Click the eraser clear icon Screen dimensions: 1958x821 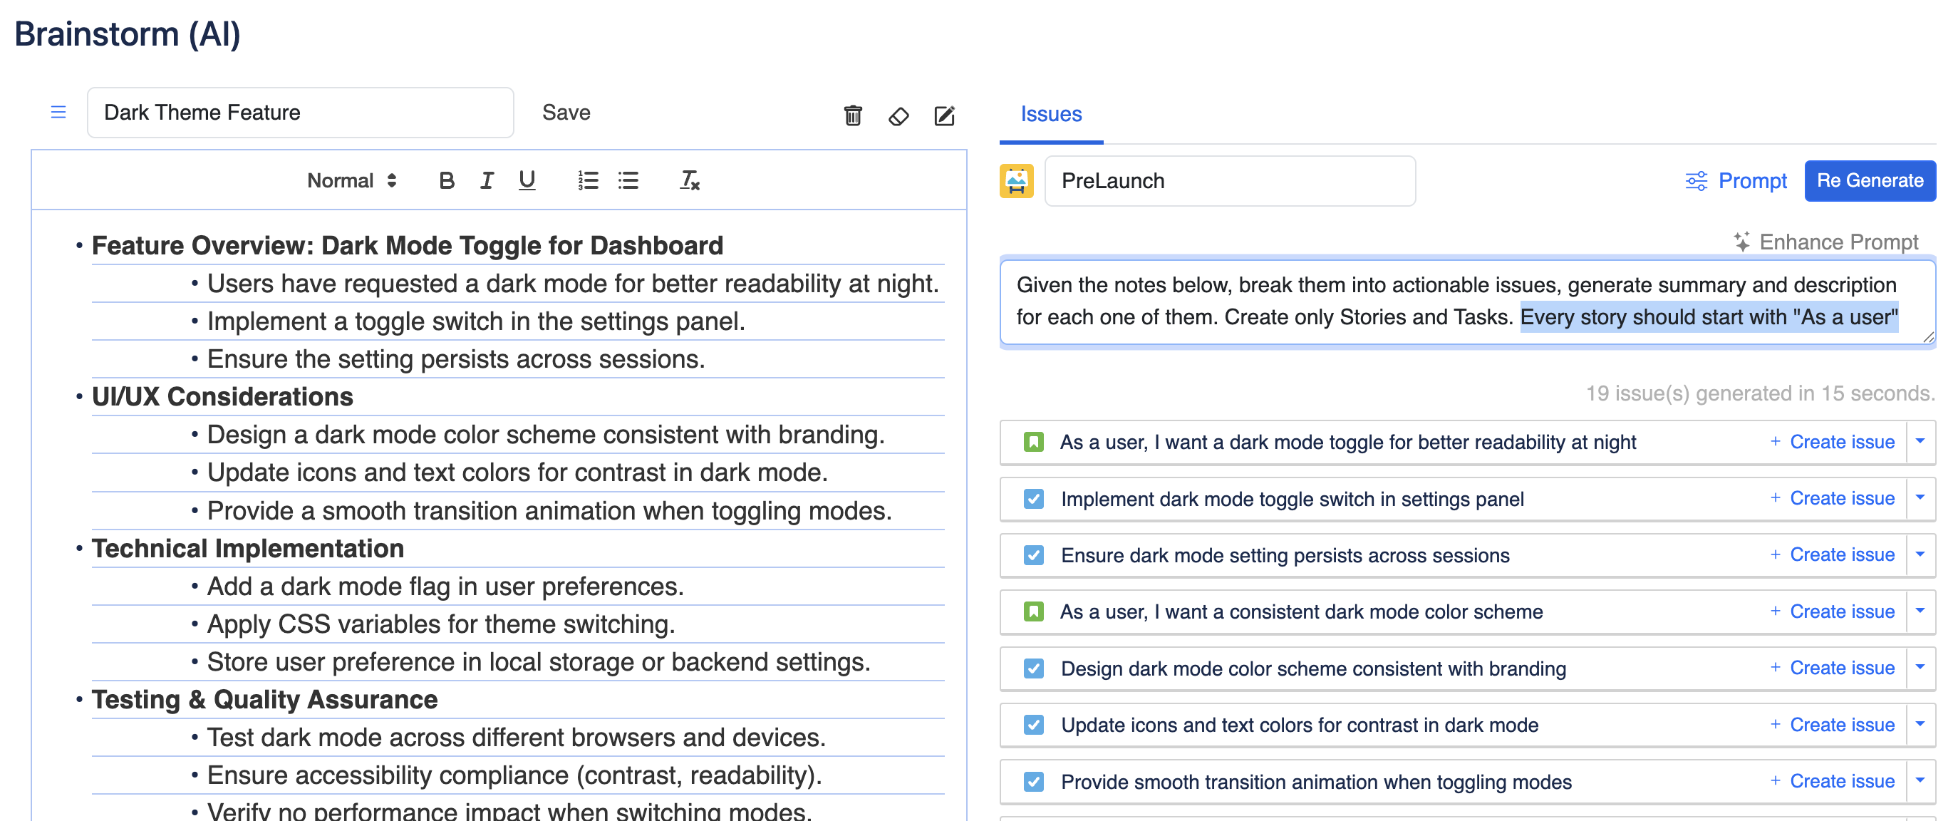(898, 116)
